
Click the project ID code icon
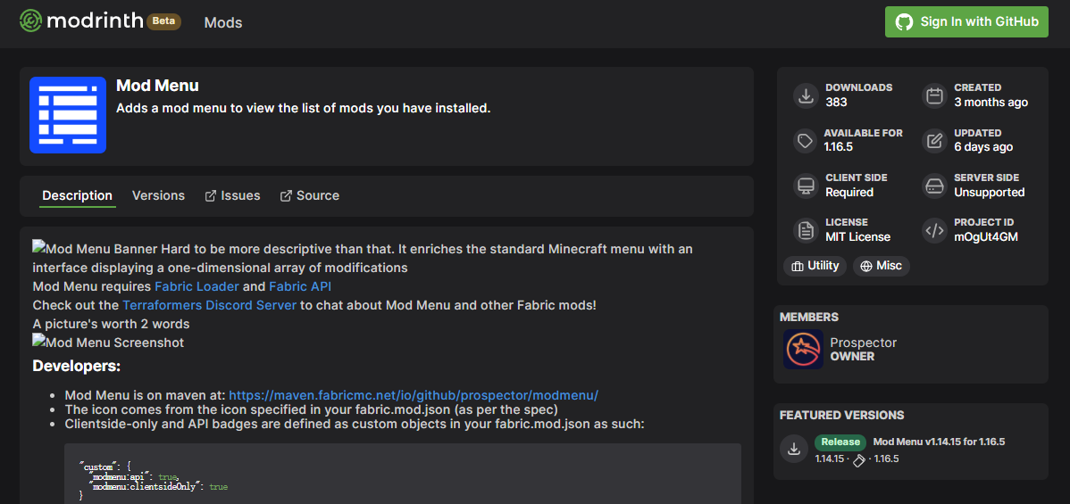coord(934,230)
